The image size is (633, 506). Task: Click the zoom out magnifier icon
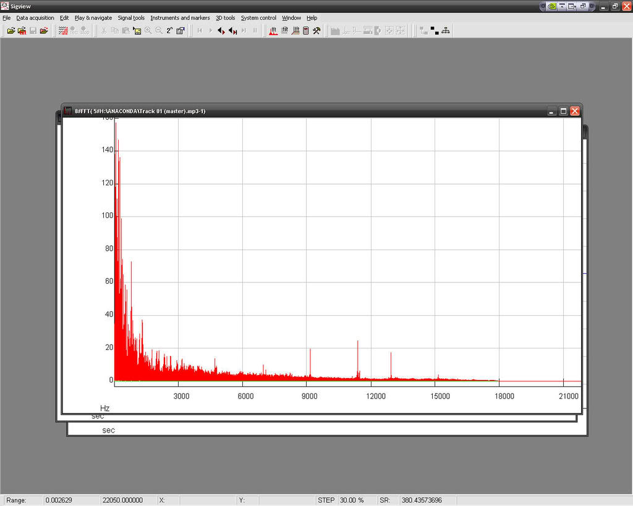coord(159,30)
